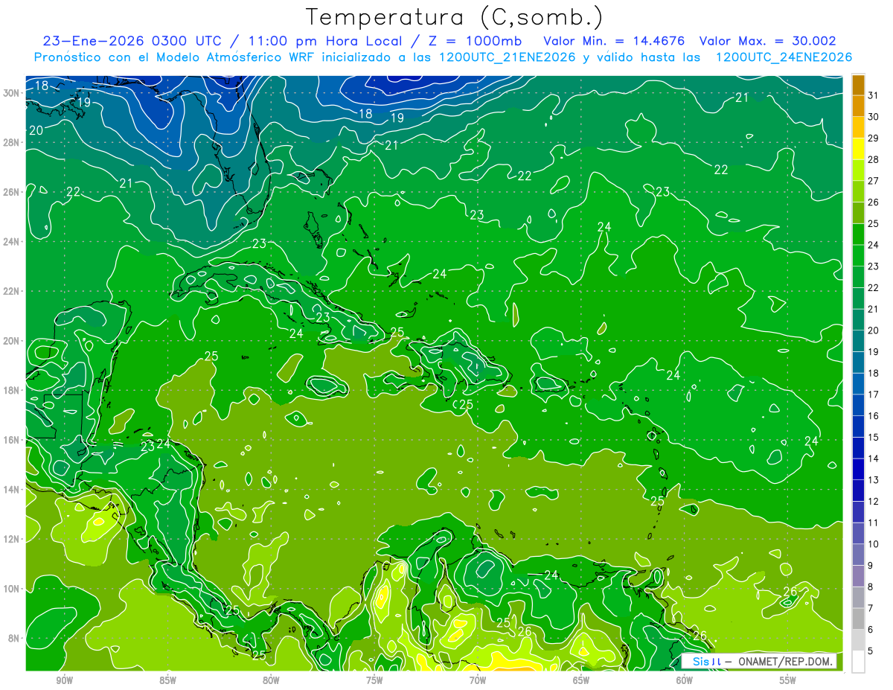Viewport: 893px width, 690px height.
Task: Click the 85W longitude axis label
Action: (167, 680)
